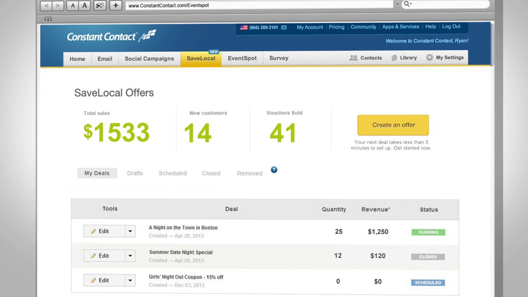Image resolution: width=528 pixels, height=297 pixels.
Task: Click the magnifier icon in the search box
Action: [407, 4]
